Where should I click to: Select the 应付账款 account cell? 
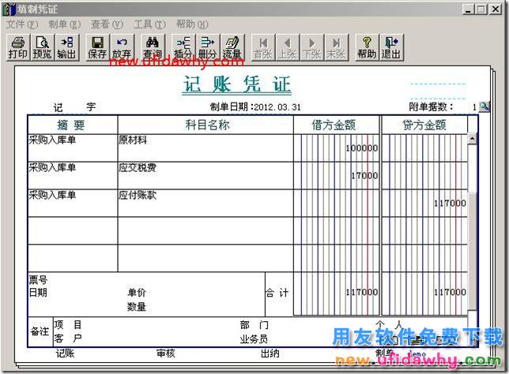[x=205, y=203]
